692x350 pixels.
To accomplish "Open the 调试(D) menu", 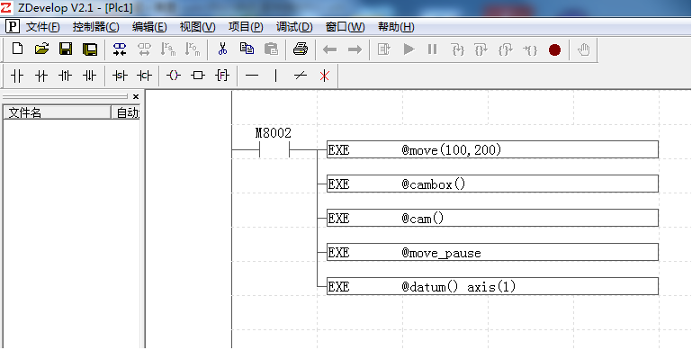I will pyautogui.click(x=294, y=27).
